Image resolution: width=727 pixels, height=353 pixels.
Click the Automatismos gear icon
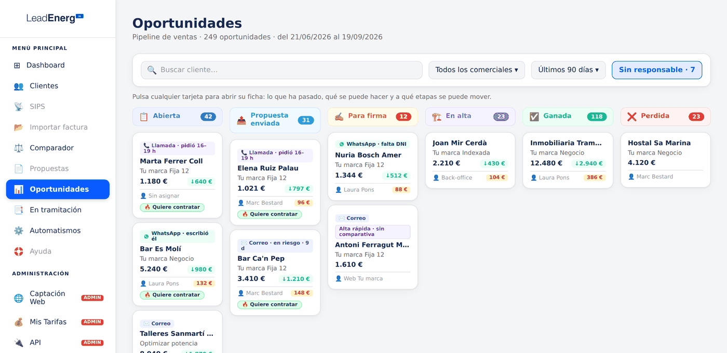pyautogui.click(x=19, y=231)
